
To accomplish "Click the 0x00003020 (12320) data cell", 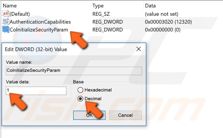I will pos(169,22).
